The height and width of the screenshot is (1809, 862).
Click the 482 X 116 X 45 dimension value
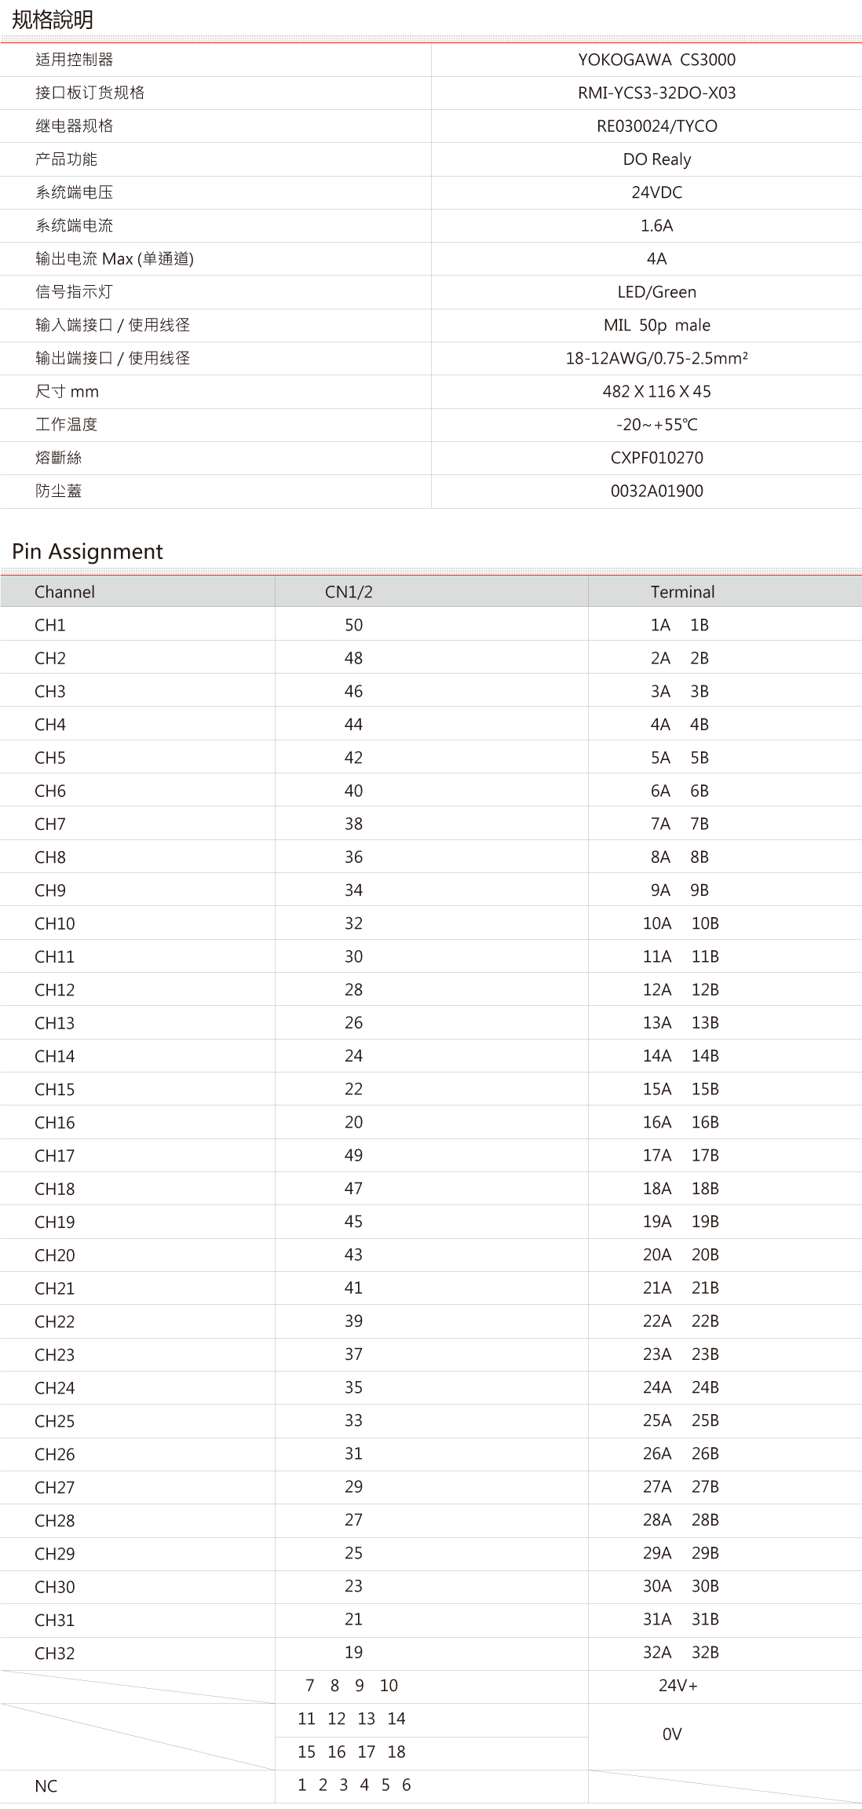click(656, 391)
